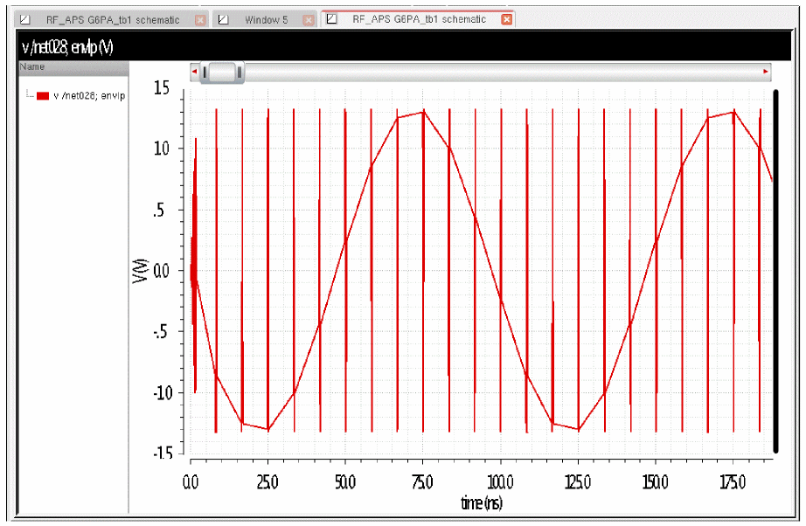Click the black vertical bar at right of plot

click(775, 271)
